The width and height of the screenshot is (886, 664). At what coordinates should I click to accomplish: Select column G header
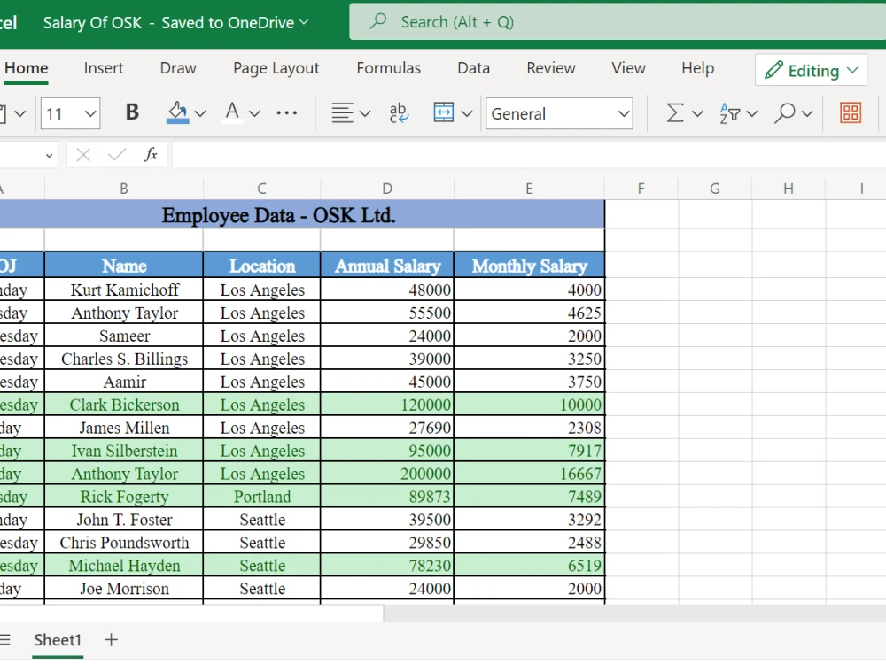coord(715,189)
